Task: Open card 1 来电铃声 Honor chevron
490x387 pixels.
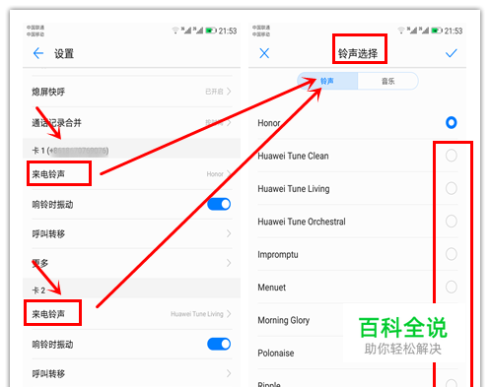Action: click(229, 173)
